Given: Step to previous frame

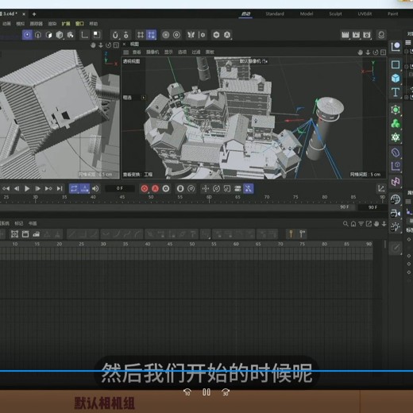Looking at the screenshot, I should pyautogui.click(x=17, y=188).
